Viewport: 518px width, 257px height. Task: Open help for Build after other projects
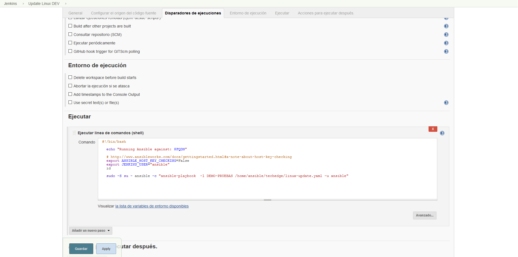point(446,26)
